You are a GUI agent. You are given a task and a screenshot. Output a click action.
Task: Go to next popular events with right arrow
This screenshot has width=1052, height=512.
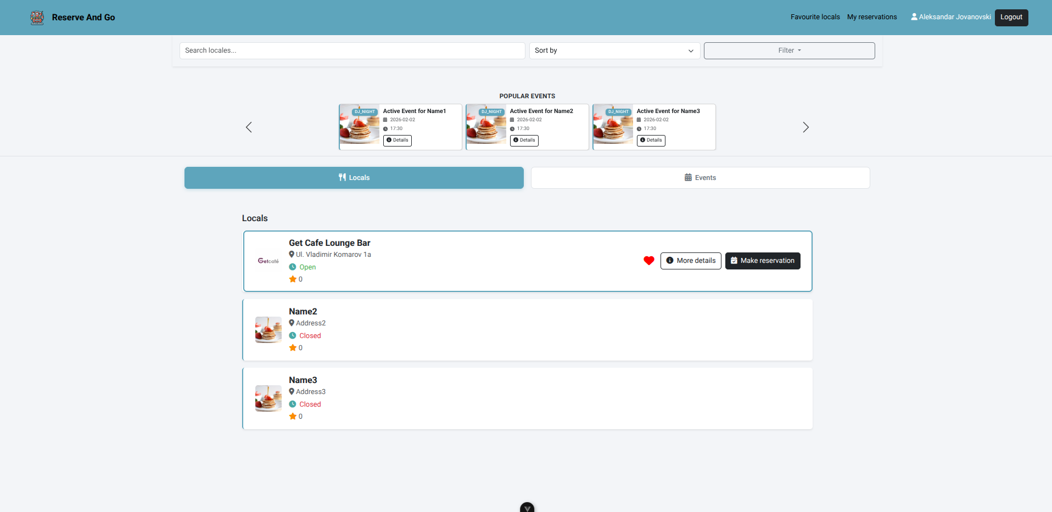tap(805, 127)
